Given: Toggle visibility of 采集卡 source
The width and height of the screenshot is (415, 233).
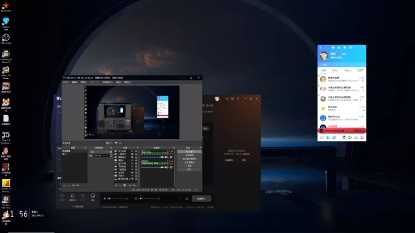Looking at the screenshot, I should click(132, 176).
